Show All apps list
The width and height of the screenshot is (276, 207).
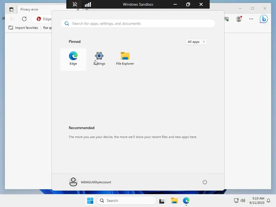pyautogui.click(x=196, y=42)
